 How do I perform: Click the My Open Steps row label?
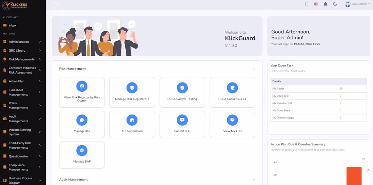point(281,110)
